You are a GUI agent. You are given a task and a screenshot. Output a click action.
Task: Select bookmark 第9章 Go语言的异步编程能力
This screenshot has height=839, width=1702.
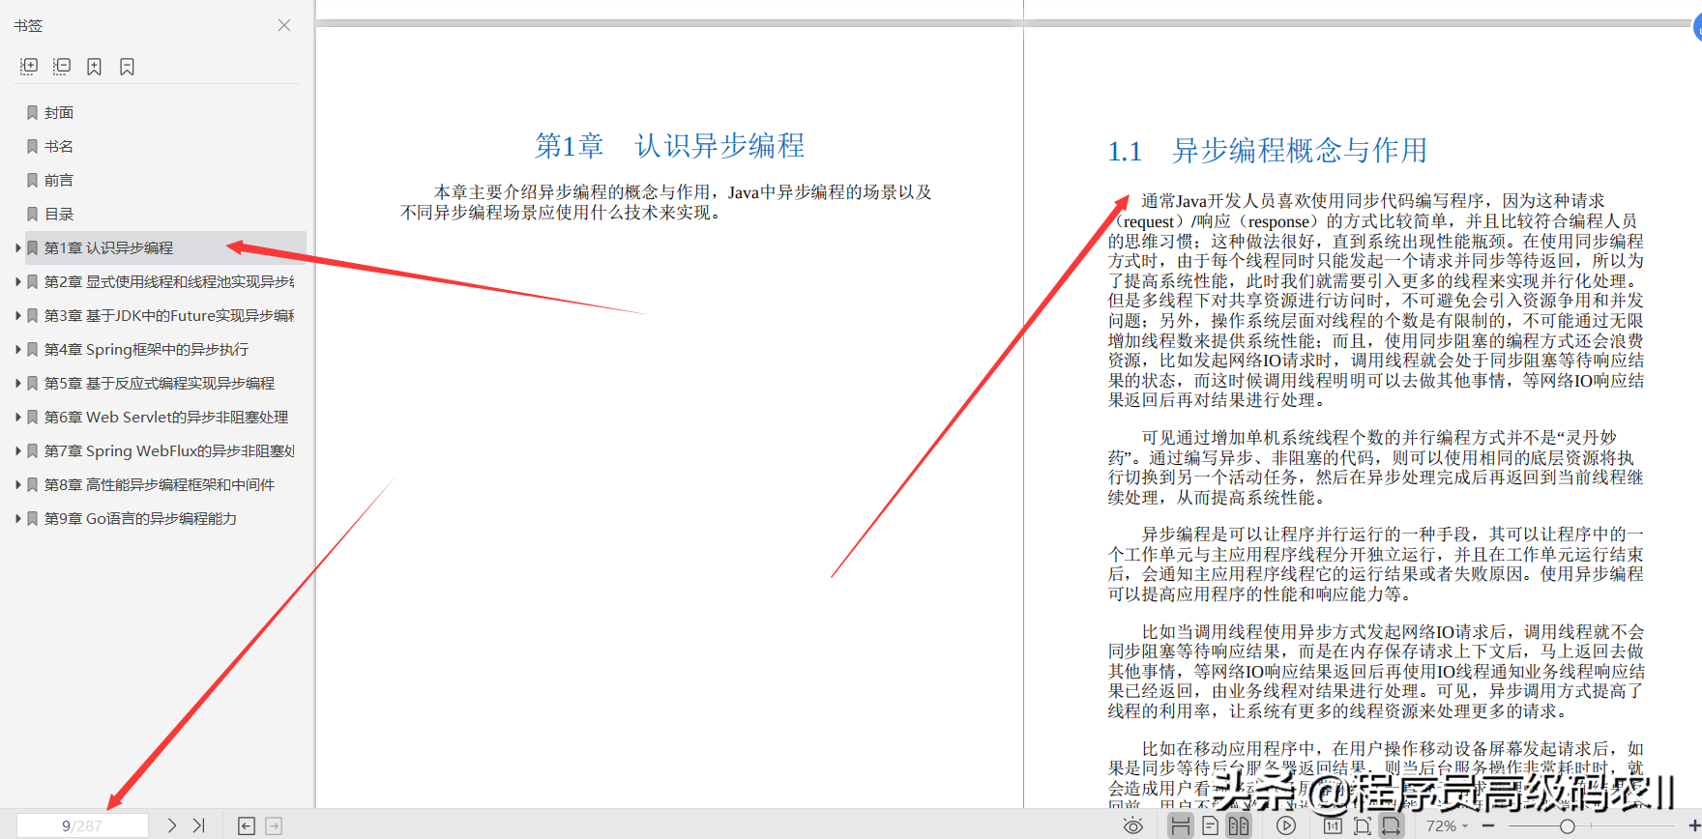(140, 519)
